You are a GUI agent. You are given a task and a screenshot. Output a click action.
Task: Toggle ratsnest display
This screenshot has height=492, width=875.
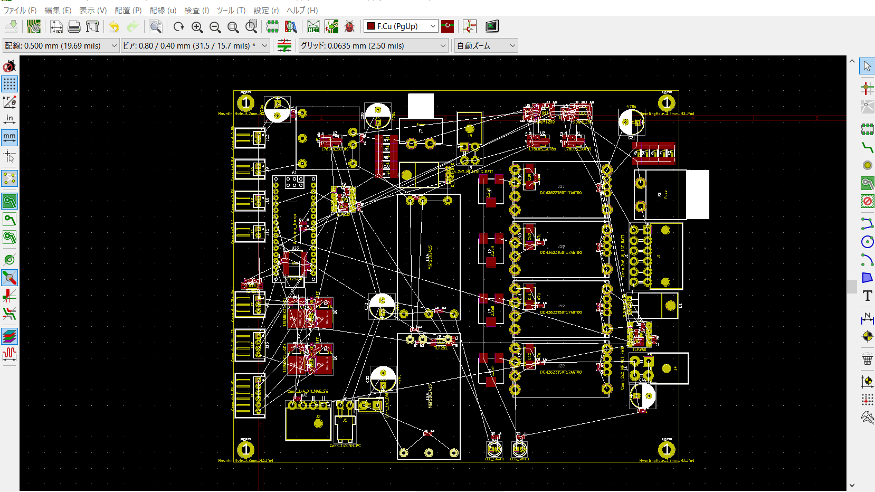[x=9, y=178]
